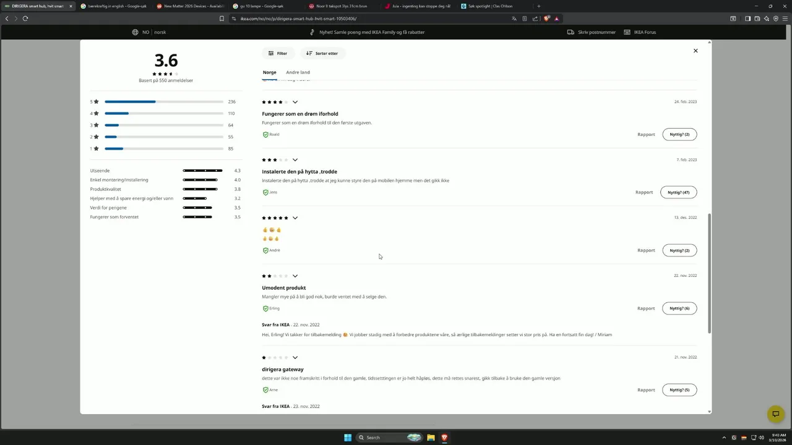Report Erling's review
The height and width of the screenshot is (445, 792).
tap(646, 308)
